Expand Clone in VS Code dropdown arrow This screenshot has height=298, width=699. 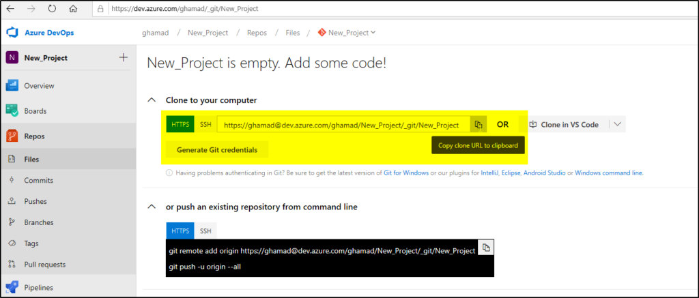point(617,125)
